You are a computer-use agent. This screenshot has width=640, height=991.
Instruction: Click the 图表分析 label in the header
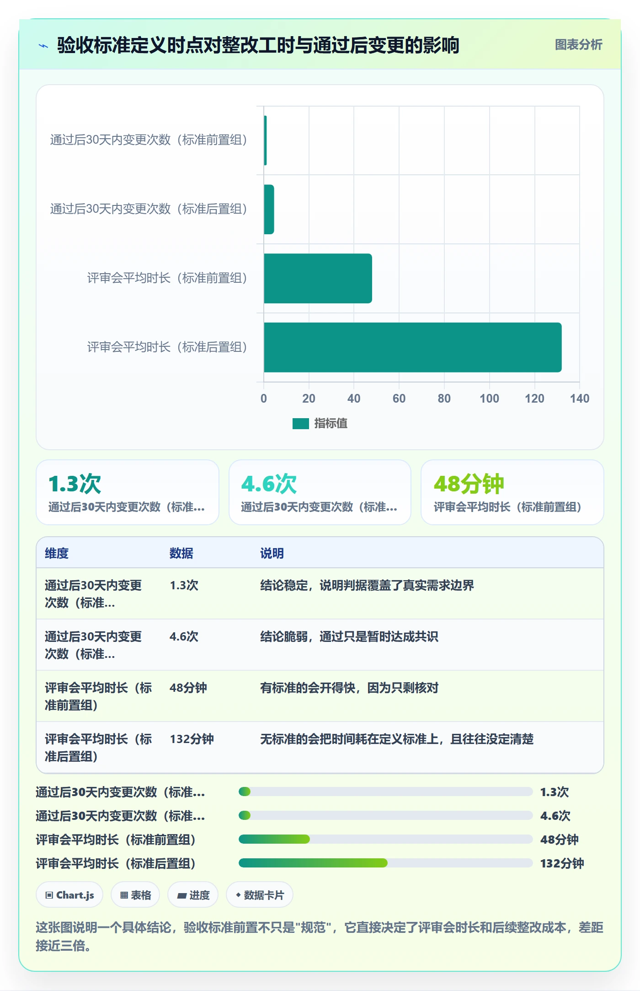click(578, 45)
